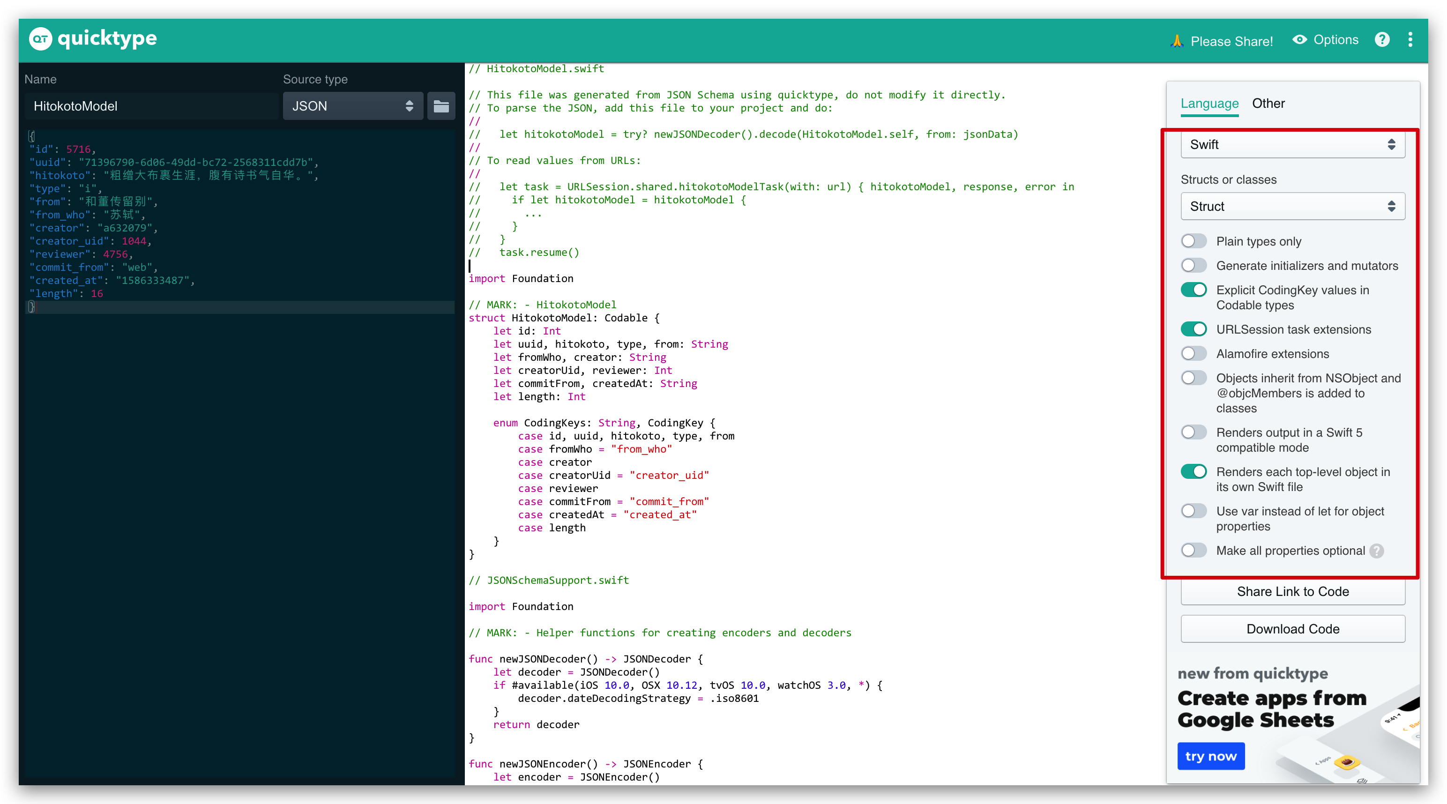Click the quicktype try now link
Image resolution: width=1447 pixels, height=804 pixels.
point(1209,755)
